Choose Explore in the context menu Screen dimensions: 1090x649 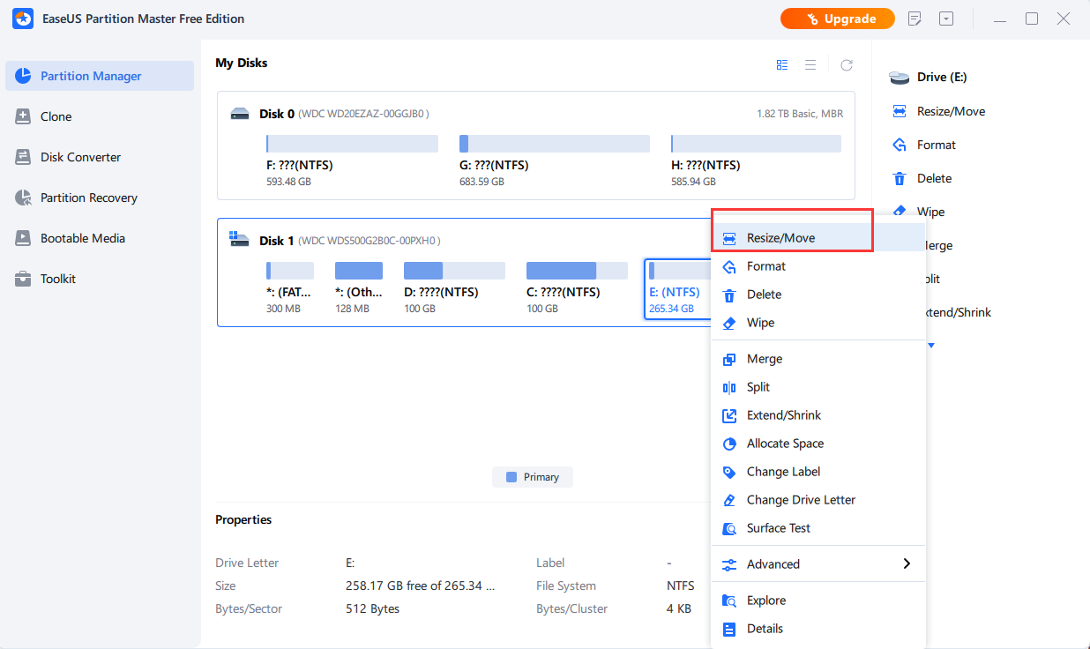tap(818, 601)
